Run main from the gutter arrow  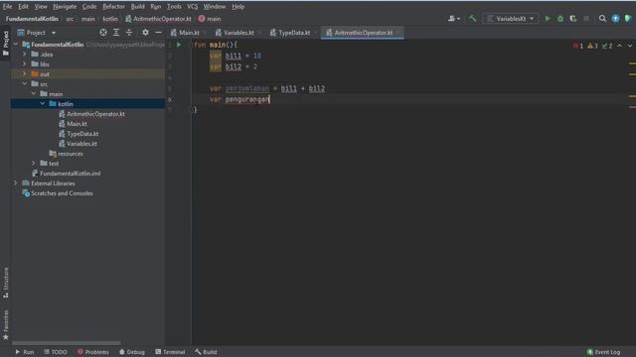point(179,45)
